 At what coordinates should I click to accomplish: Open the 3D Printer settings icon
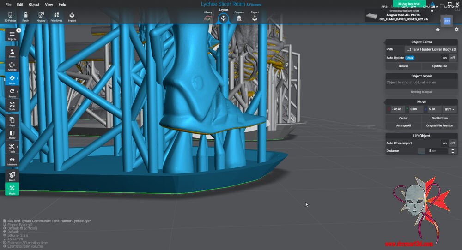pyautogui.click(x=10, y=17)
